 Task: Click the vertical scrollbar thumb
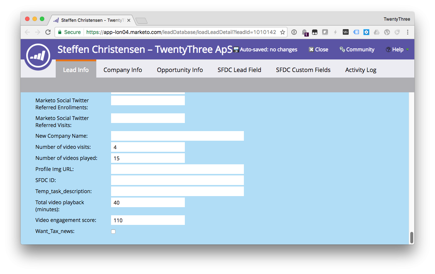412,238
